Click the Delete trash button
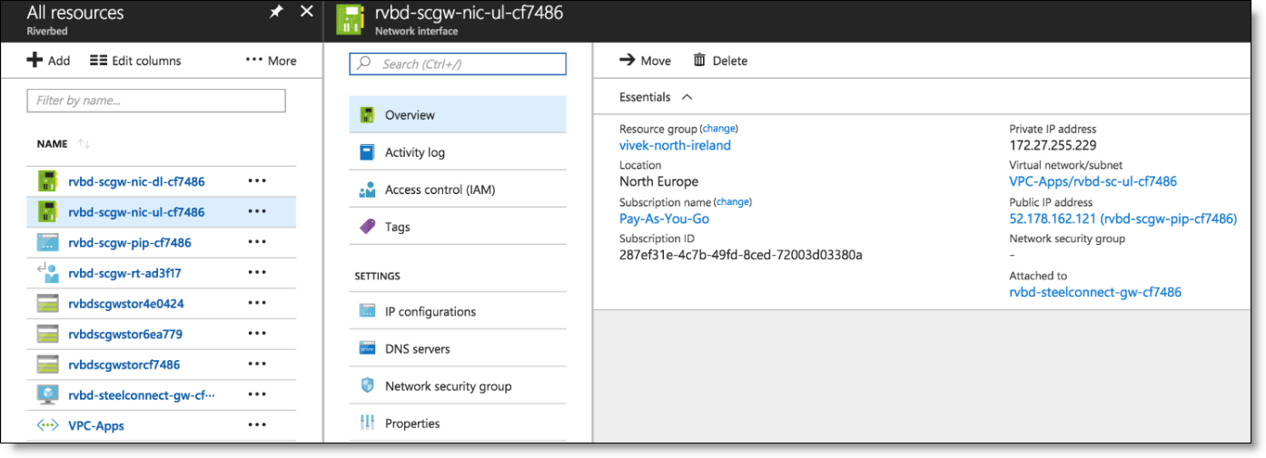The width and height of the screenshot is (1266, 458). click(x=720, y=61)
